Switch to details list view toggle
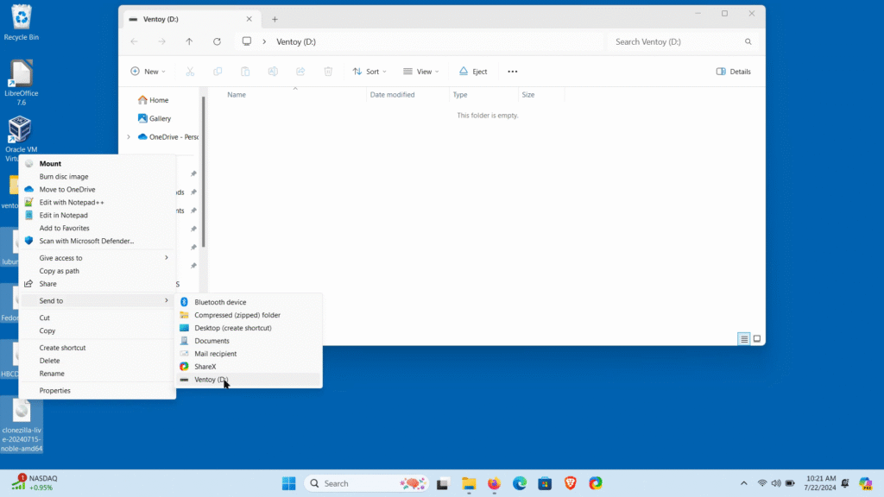The width and height of the screenshot is (884, 497). point(743,339)
